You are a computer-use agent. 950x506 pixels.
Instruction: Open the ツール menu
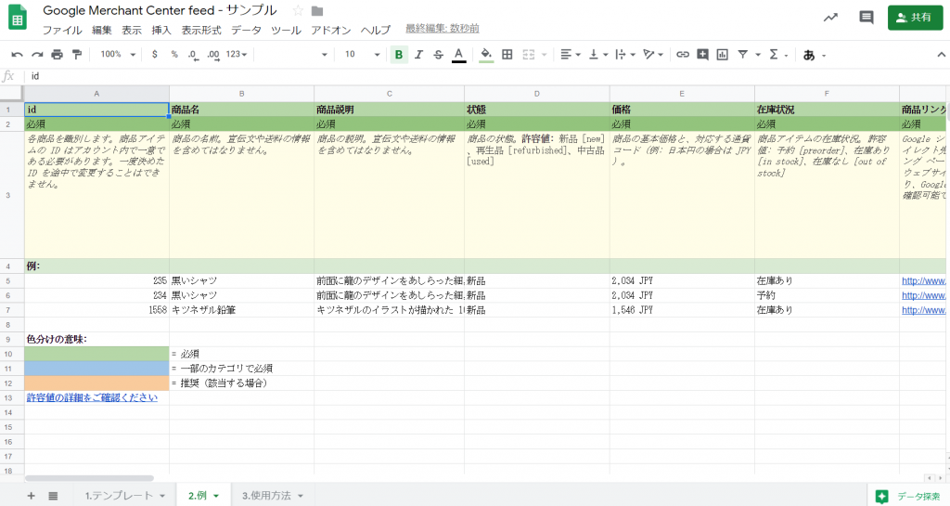[x=286, y=30]
